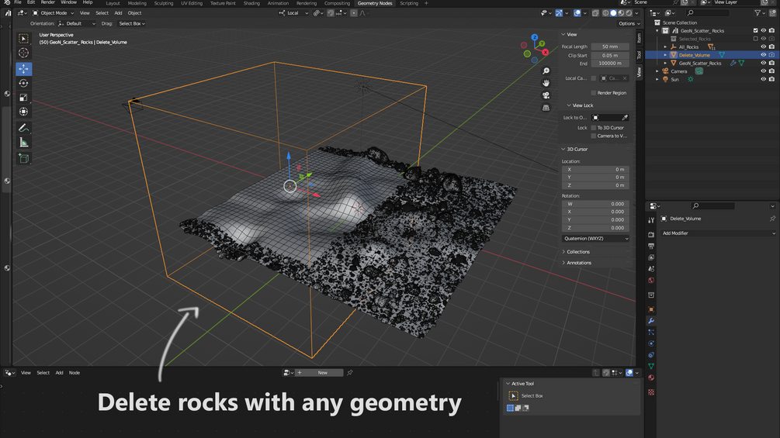Select GeoN_Scatter_Rocks object in outliner
This screenshot has width=780, height=438.
tap(700, 63)
